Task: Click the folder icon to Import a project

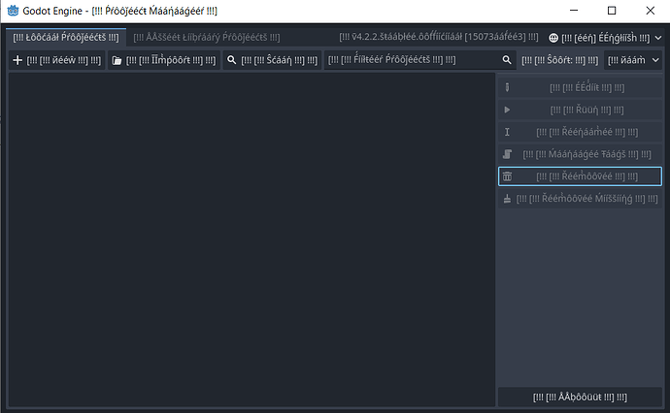Action: (117, 60)
